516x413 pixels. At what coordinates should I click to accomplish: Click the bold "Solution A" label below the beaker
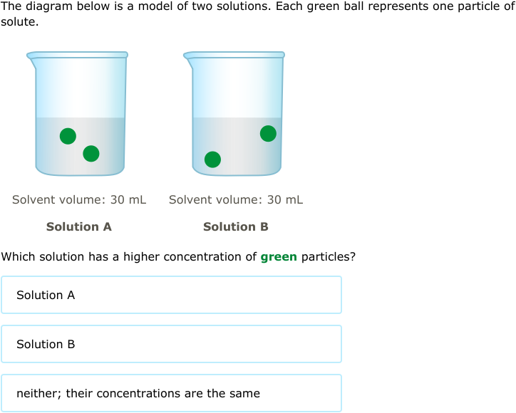[79, 226]
